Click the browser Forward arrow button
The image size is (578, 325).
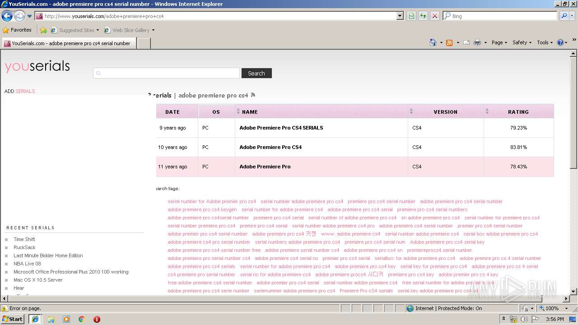tap(19, 16)
